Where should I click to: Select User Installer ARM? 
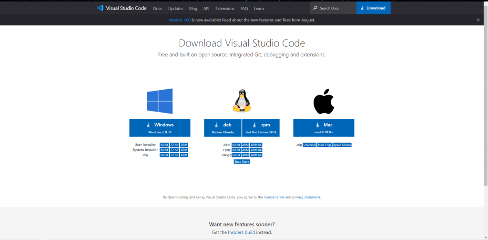pyautogui.click(x=184, y=145)
